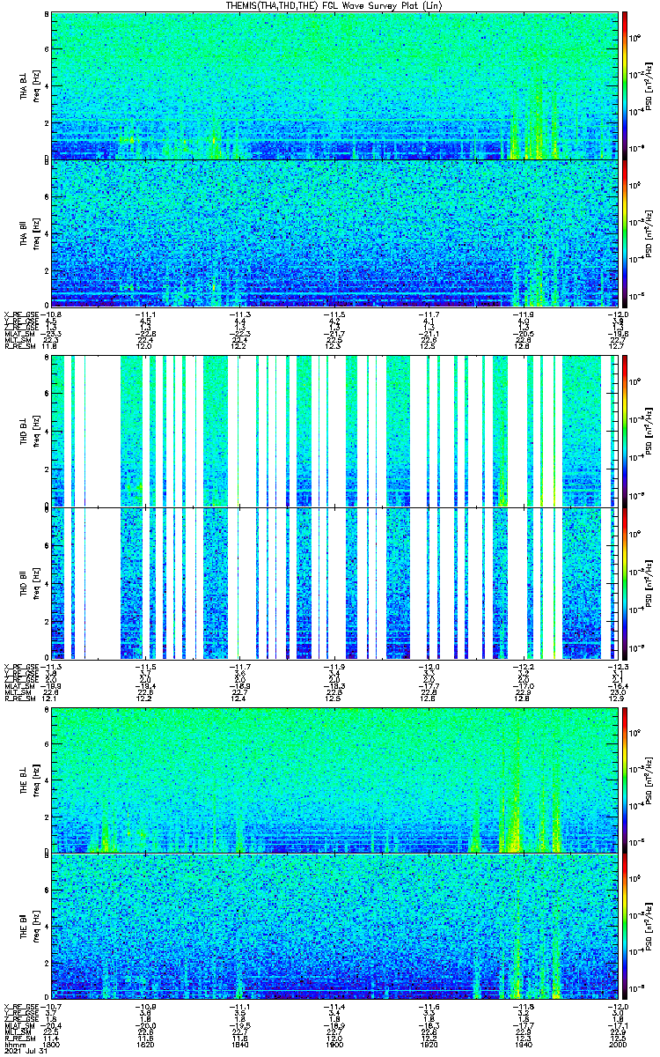Click the THE B parallel spectrogram panel
The height and width of the screenshot is (1057, 660).
(x=336, y=926)
